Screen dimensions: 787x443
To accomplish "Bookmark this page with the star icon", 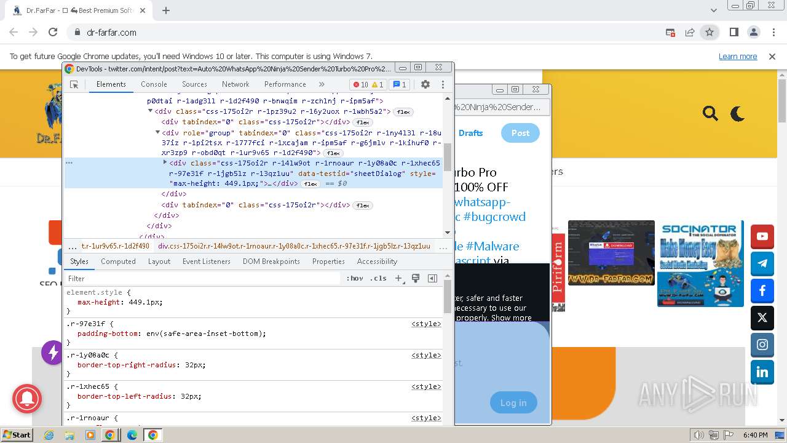I will pyautogui.click(x=710, y=32).
